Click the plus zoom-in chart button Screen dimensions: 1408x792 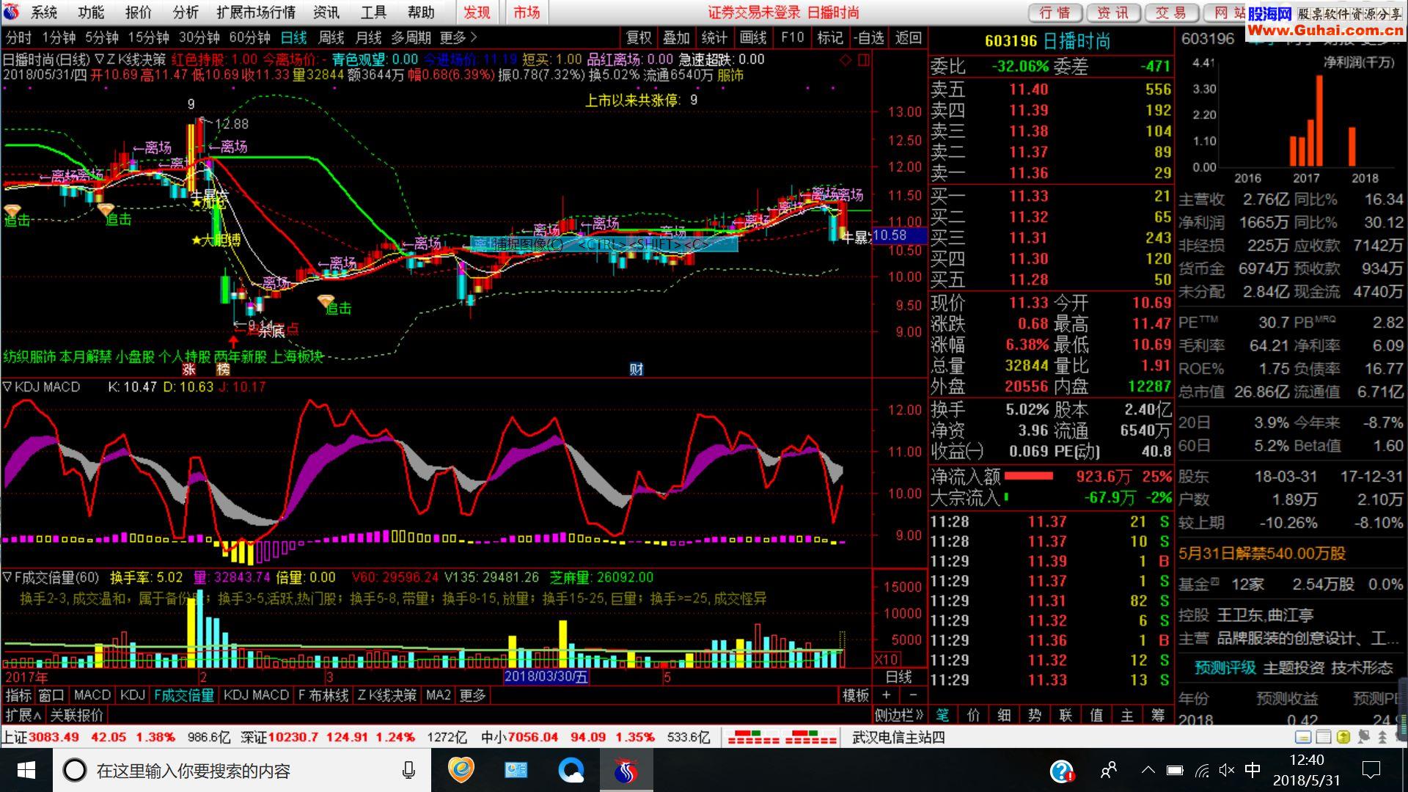[887, 695]
